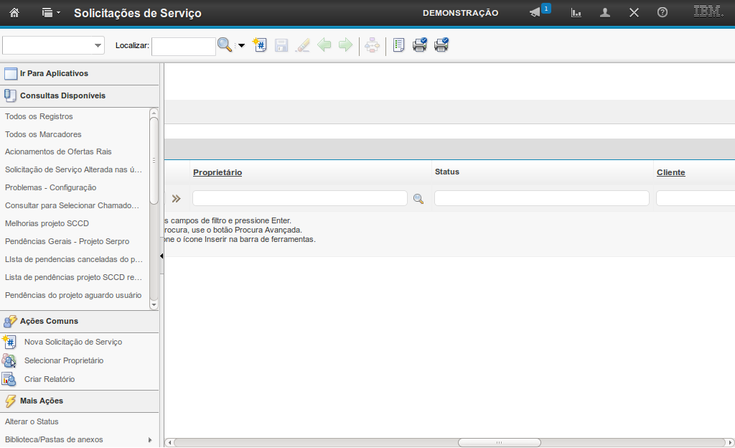The width and height of the screenshot is (735, 448).
Task: Open the query dropdown combo box in toolbar
Action: tap(54, 45)
